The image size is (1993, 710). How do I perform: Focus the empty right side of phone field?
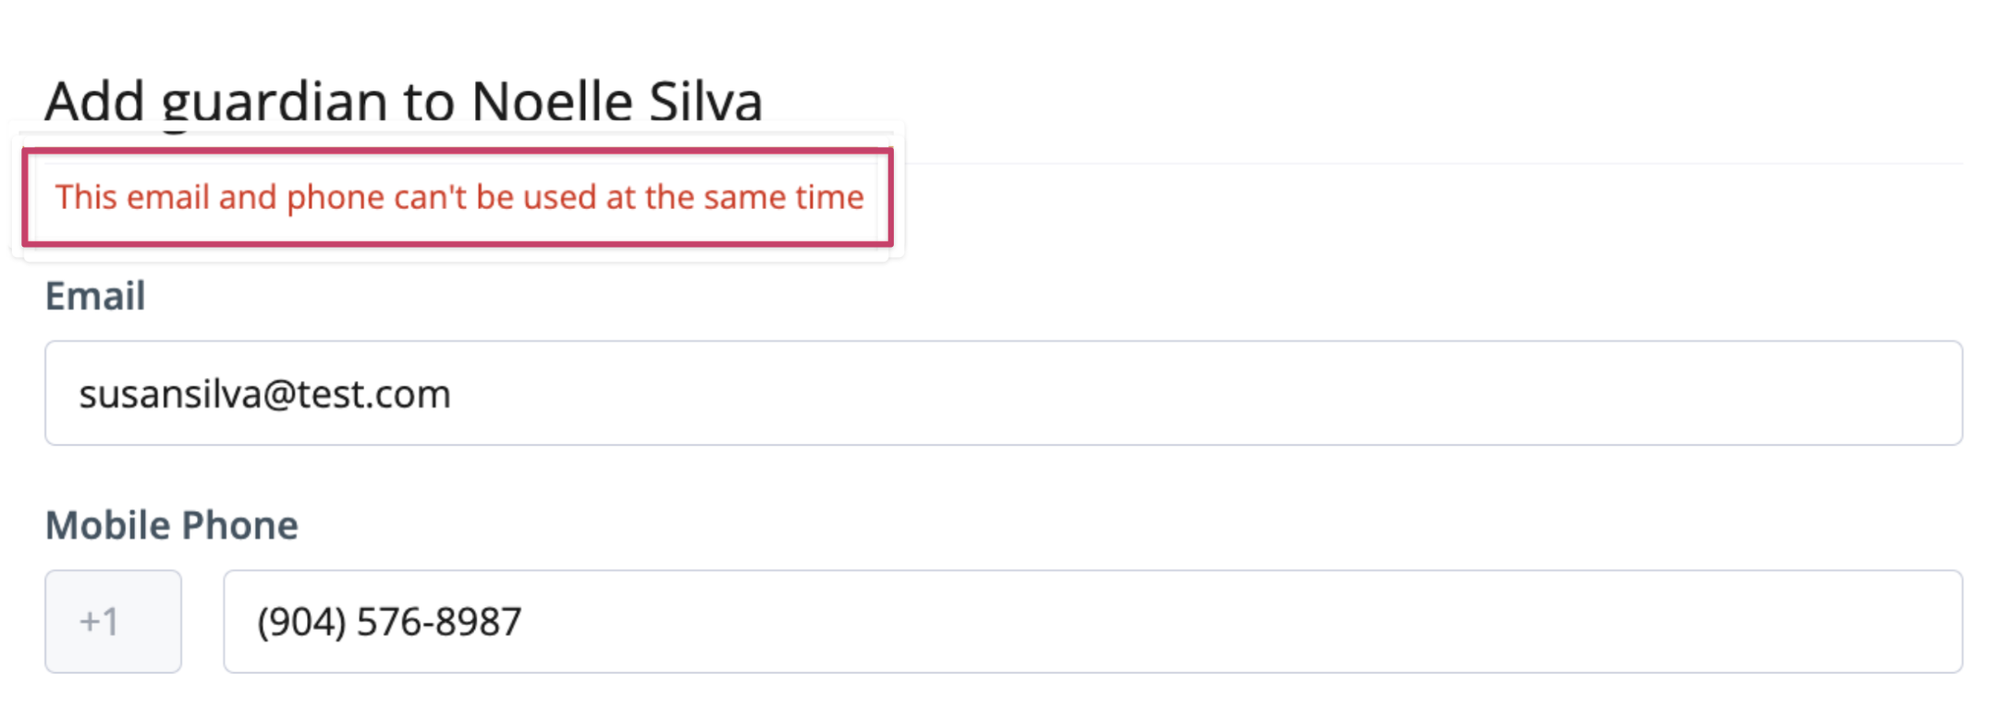click(x=1387, y=621)
